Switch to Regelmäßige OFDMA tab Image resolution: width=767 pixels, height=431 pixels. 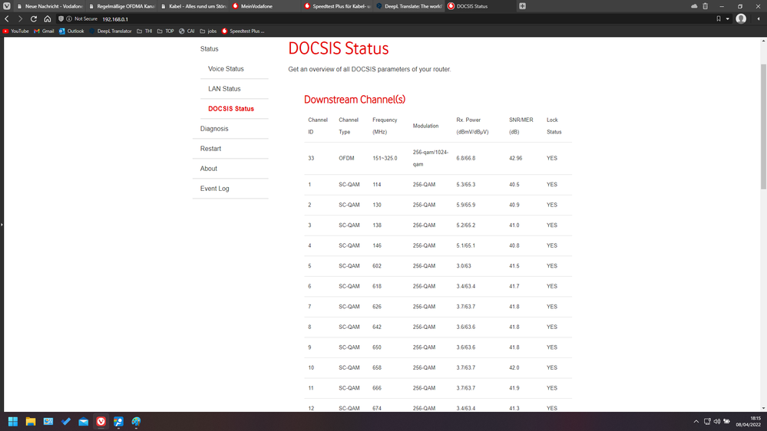pos(121,6)
